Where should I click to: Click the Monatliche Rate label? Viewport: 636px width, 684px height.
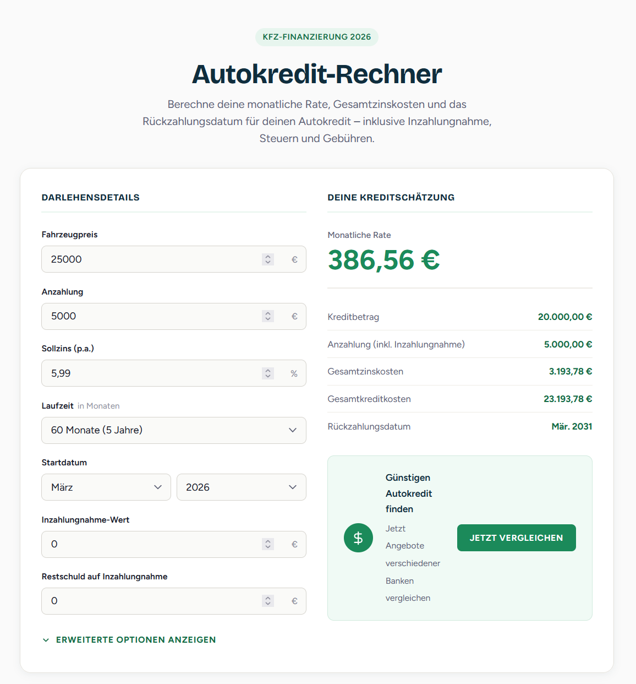coord(359,235)
